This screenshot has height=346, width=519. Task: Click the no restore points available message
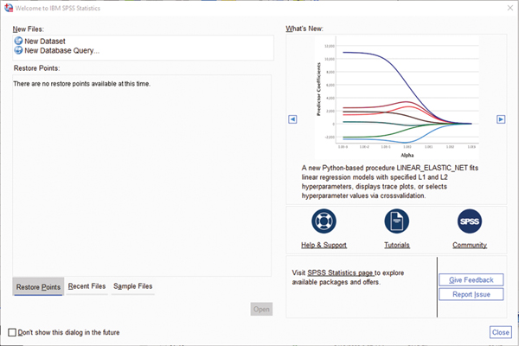click(x=82, y=84)
